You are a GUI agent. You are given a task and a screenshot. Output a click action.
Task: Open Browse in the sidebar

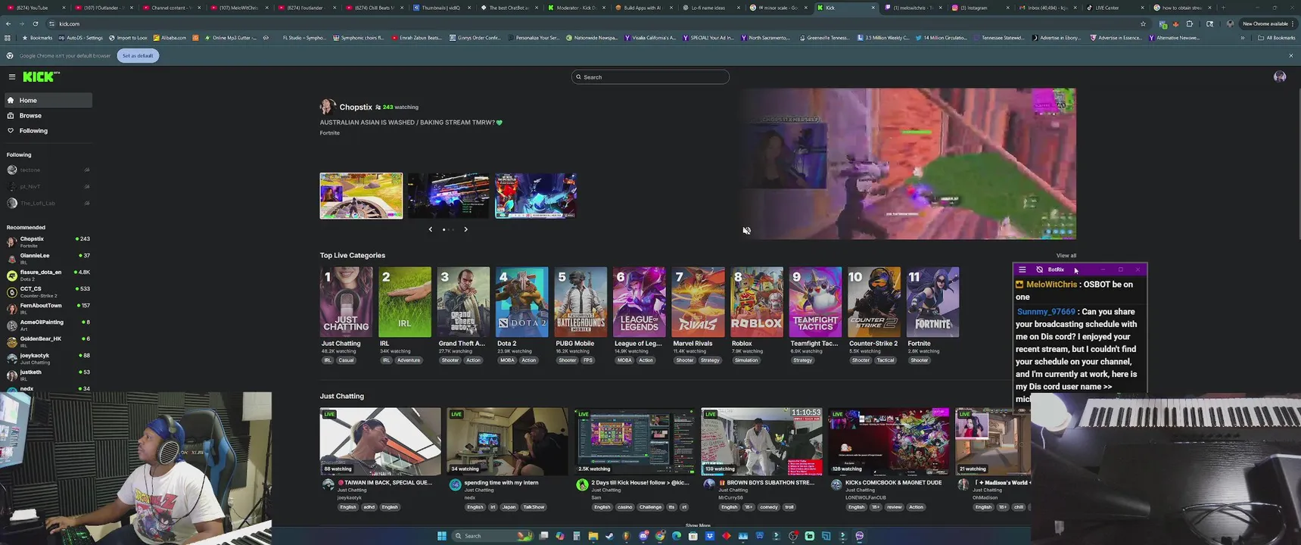[x=48, y=116]
